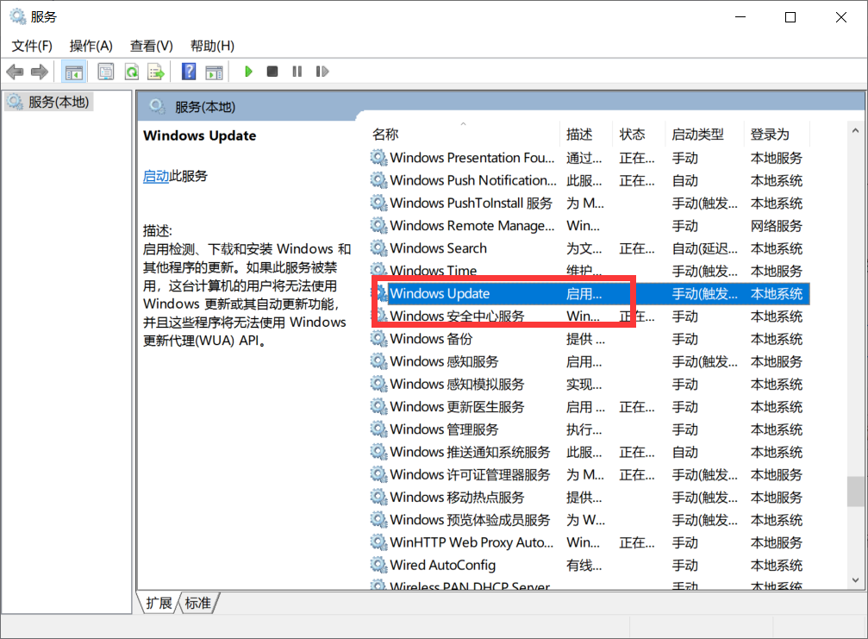Click the gear icon of Windows Search
868x639 pixels.
[378, 248]
